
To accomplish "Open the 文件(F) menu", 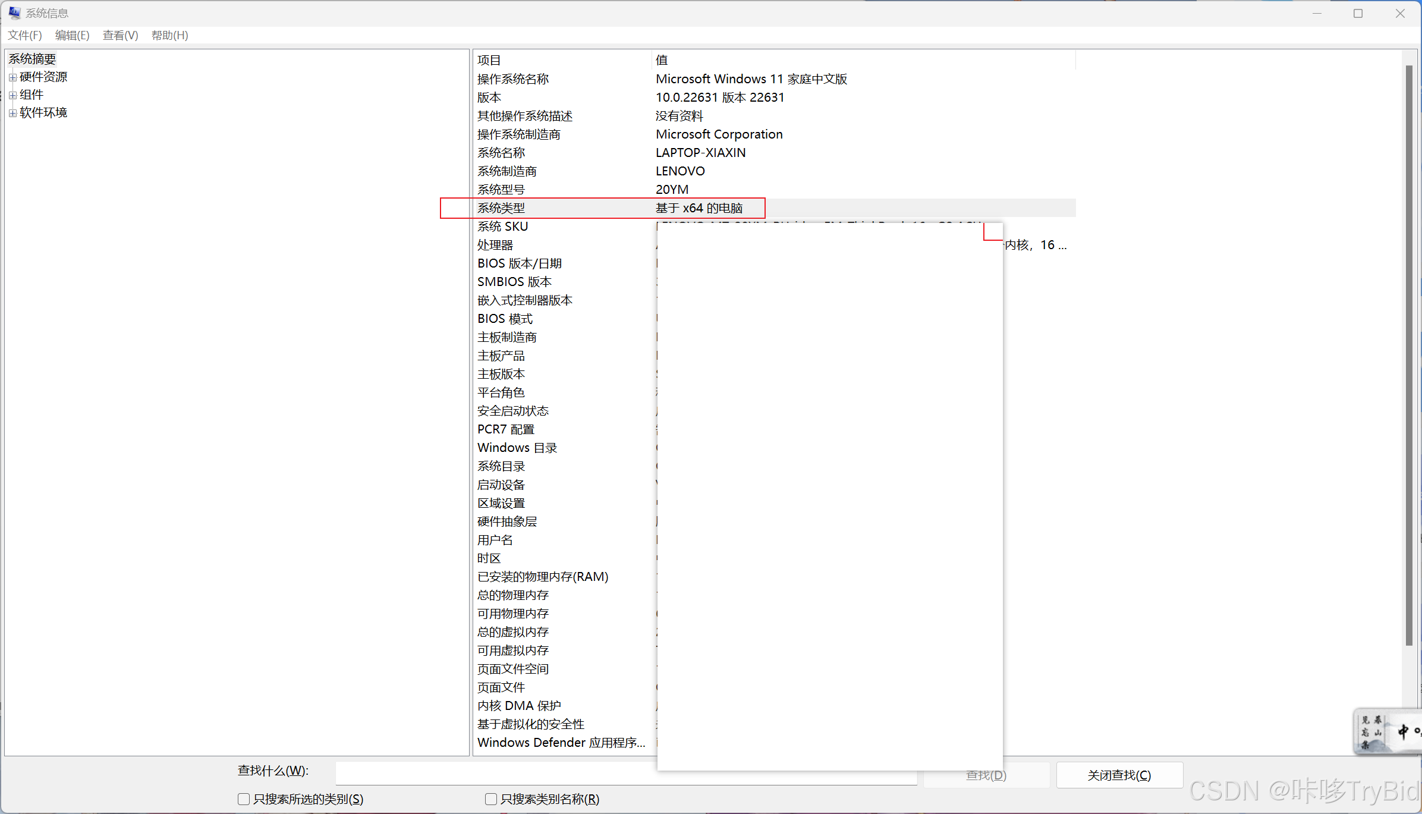I will (25, 35).
